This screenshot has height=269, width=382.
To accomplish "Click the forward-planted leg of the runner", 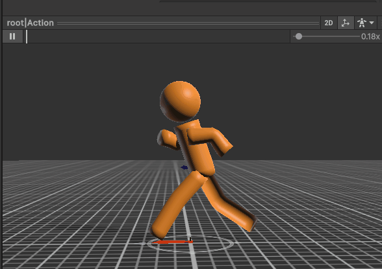I will tap(178, 205).
